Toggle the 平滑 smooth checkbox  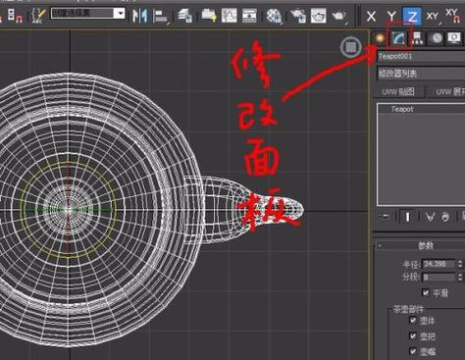coord(426,292)
